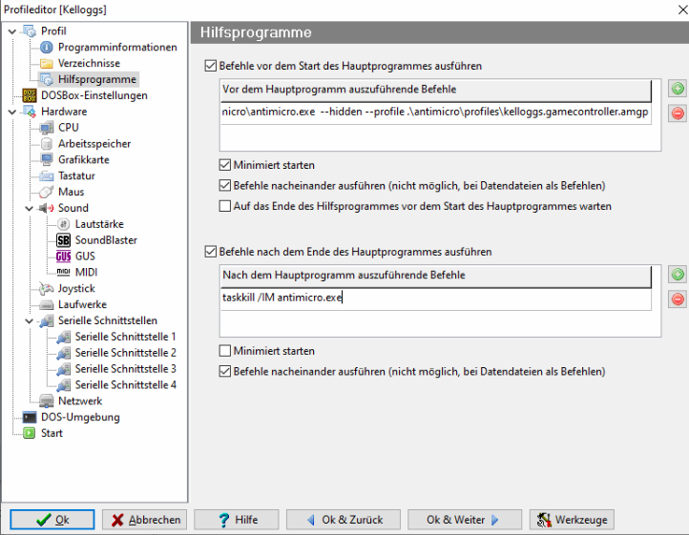Click the red remove button for pre-start commands
Image resolution: width=689 pixels, height=535 pixels.
pos(678,113)
